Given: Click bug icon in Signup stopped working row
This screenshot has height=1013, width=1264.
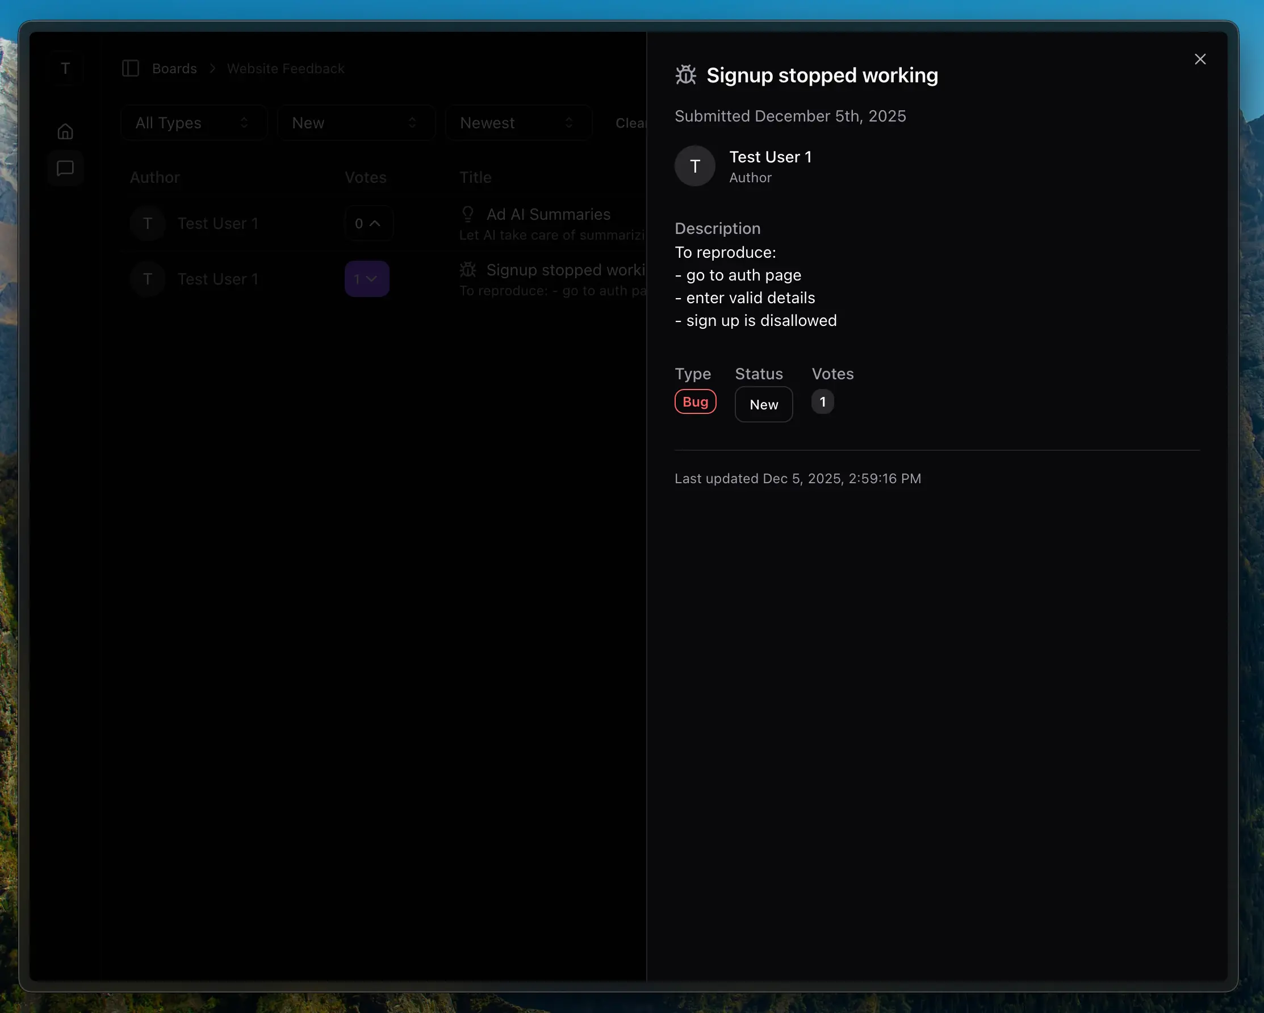Looking at the screenshot, I should point(467,270).
